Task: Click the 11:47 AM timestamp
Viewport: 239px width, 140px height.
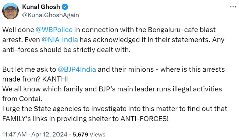Action: point(14,135)
